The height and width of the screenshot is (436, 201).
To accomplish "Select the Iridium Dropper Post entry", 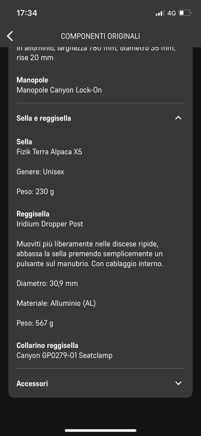I will 50,224.
